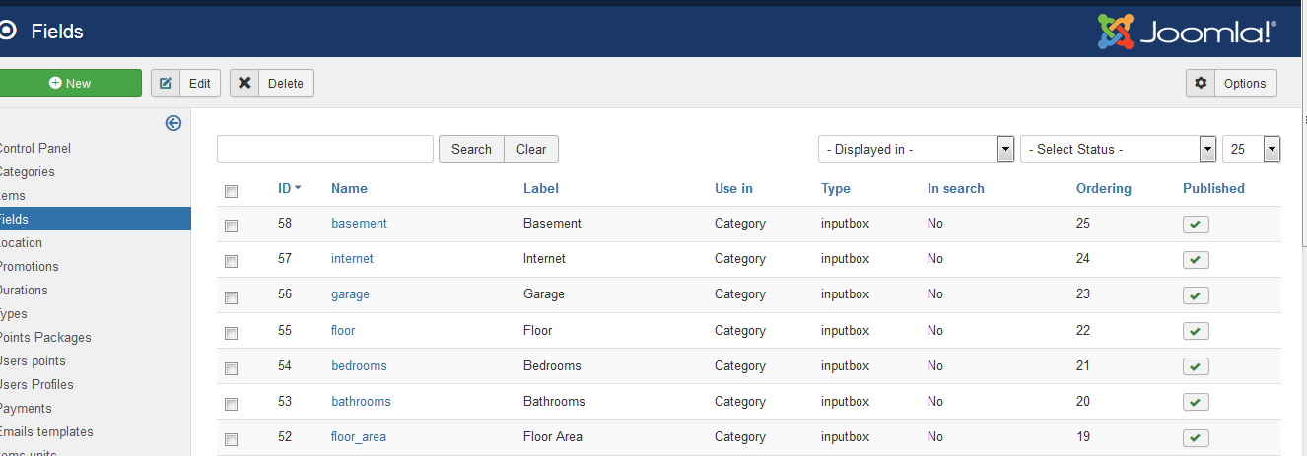Viewport: 1307px width, 456px height.
Task: Click the X Delete icon
Action: [244, 83]
